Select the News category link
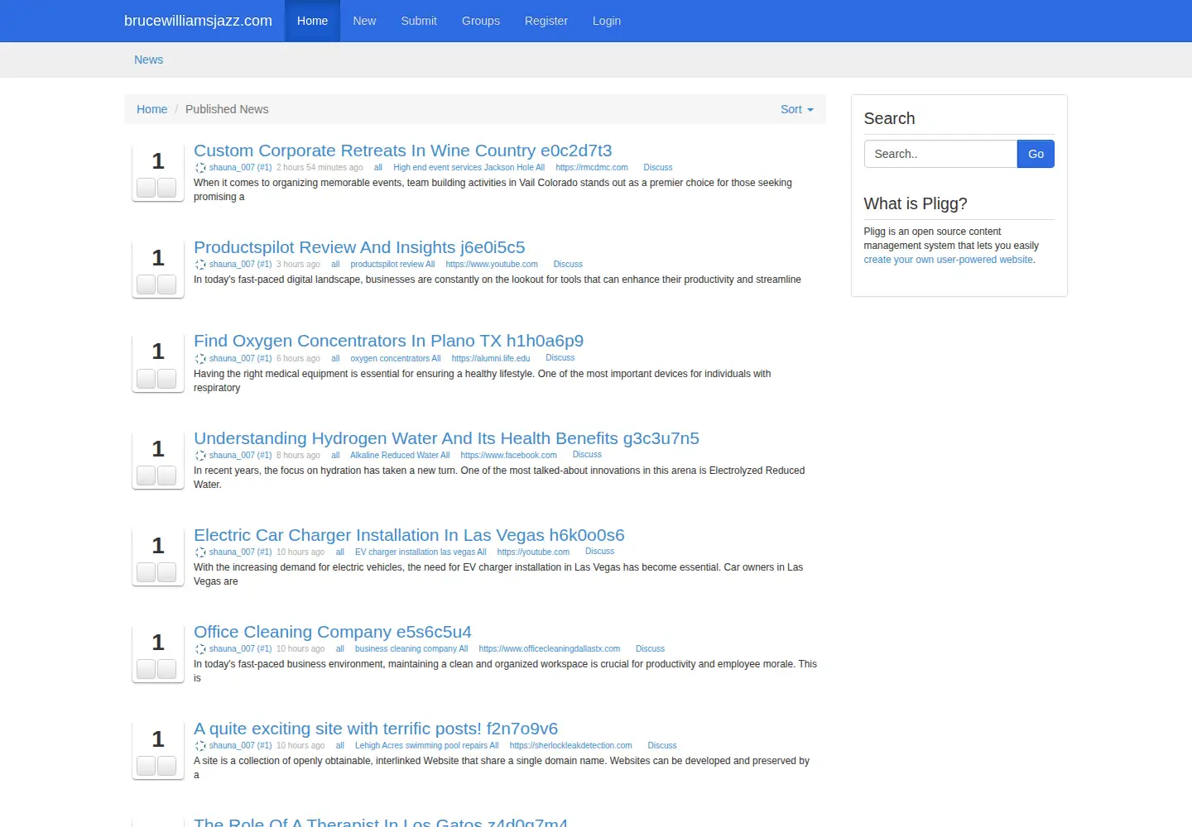Screen dimensions: 1192x827 pos(149,60)
